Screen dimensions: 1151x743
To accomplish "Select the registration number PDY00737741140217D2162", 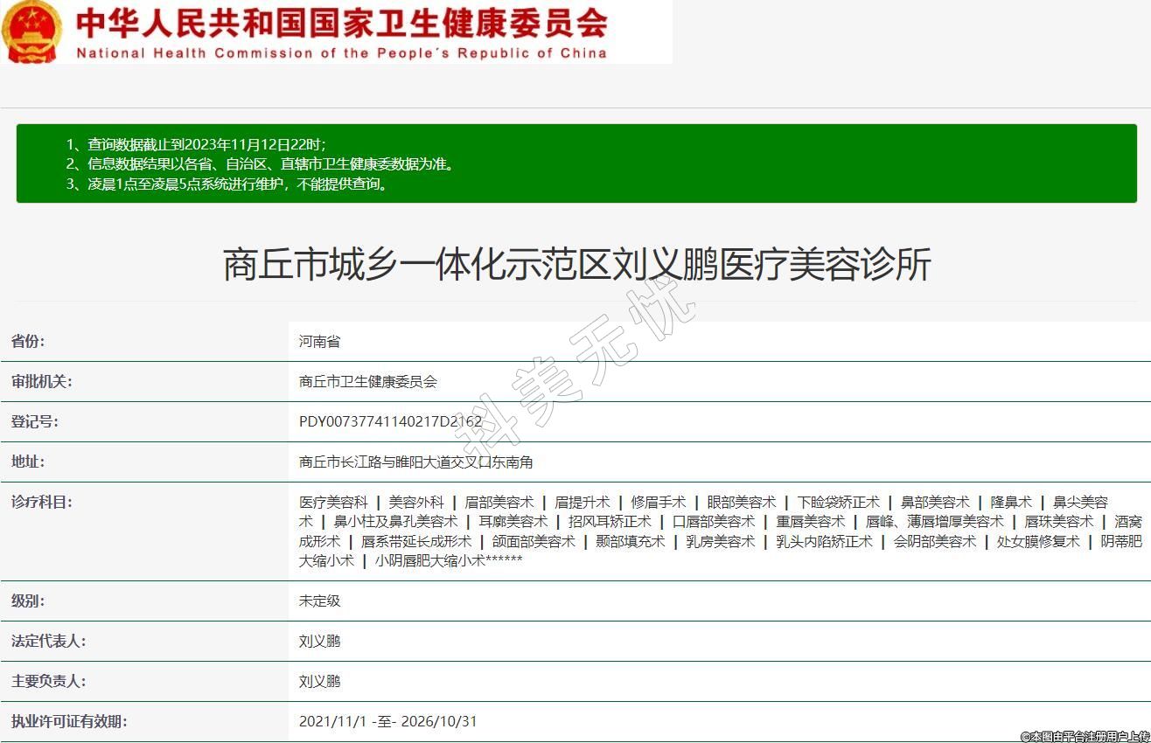I will (390, 422).
